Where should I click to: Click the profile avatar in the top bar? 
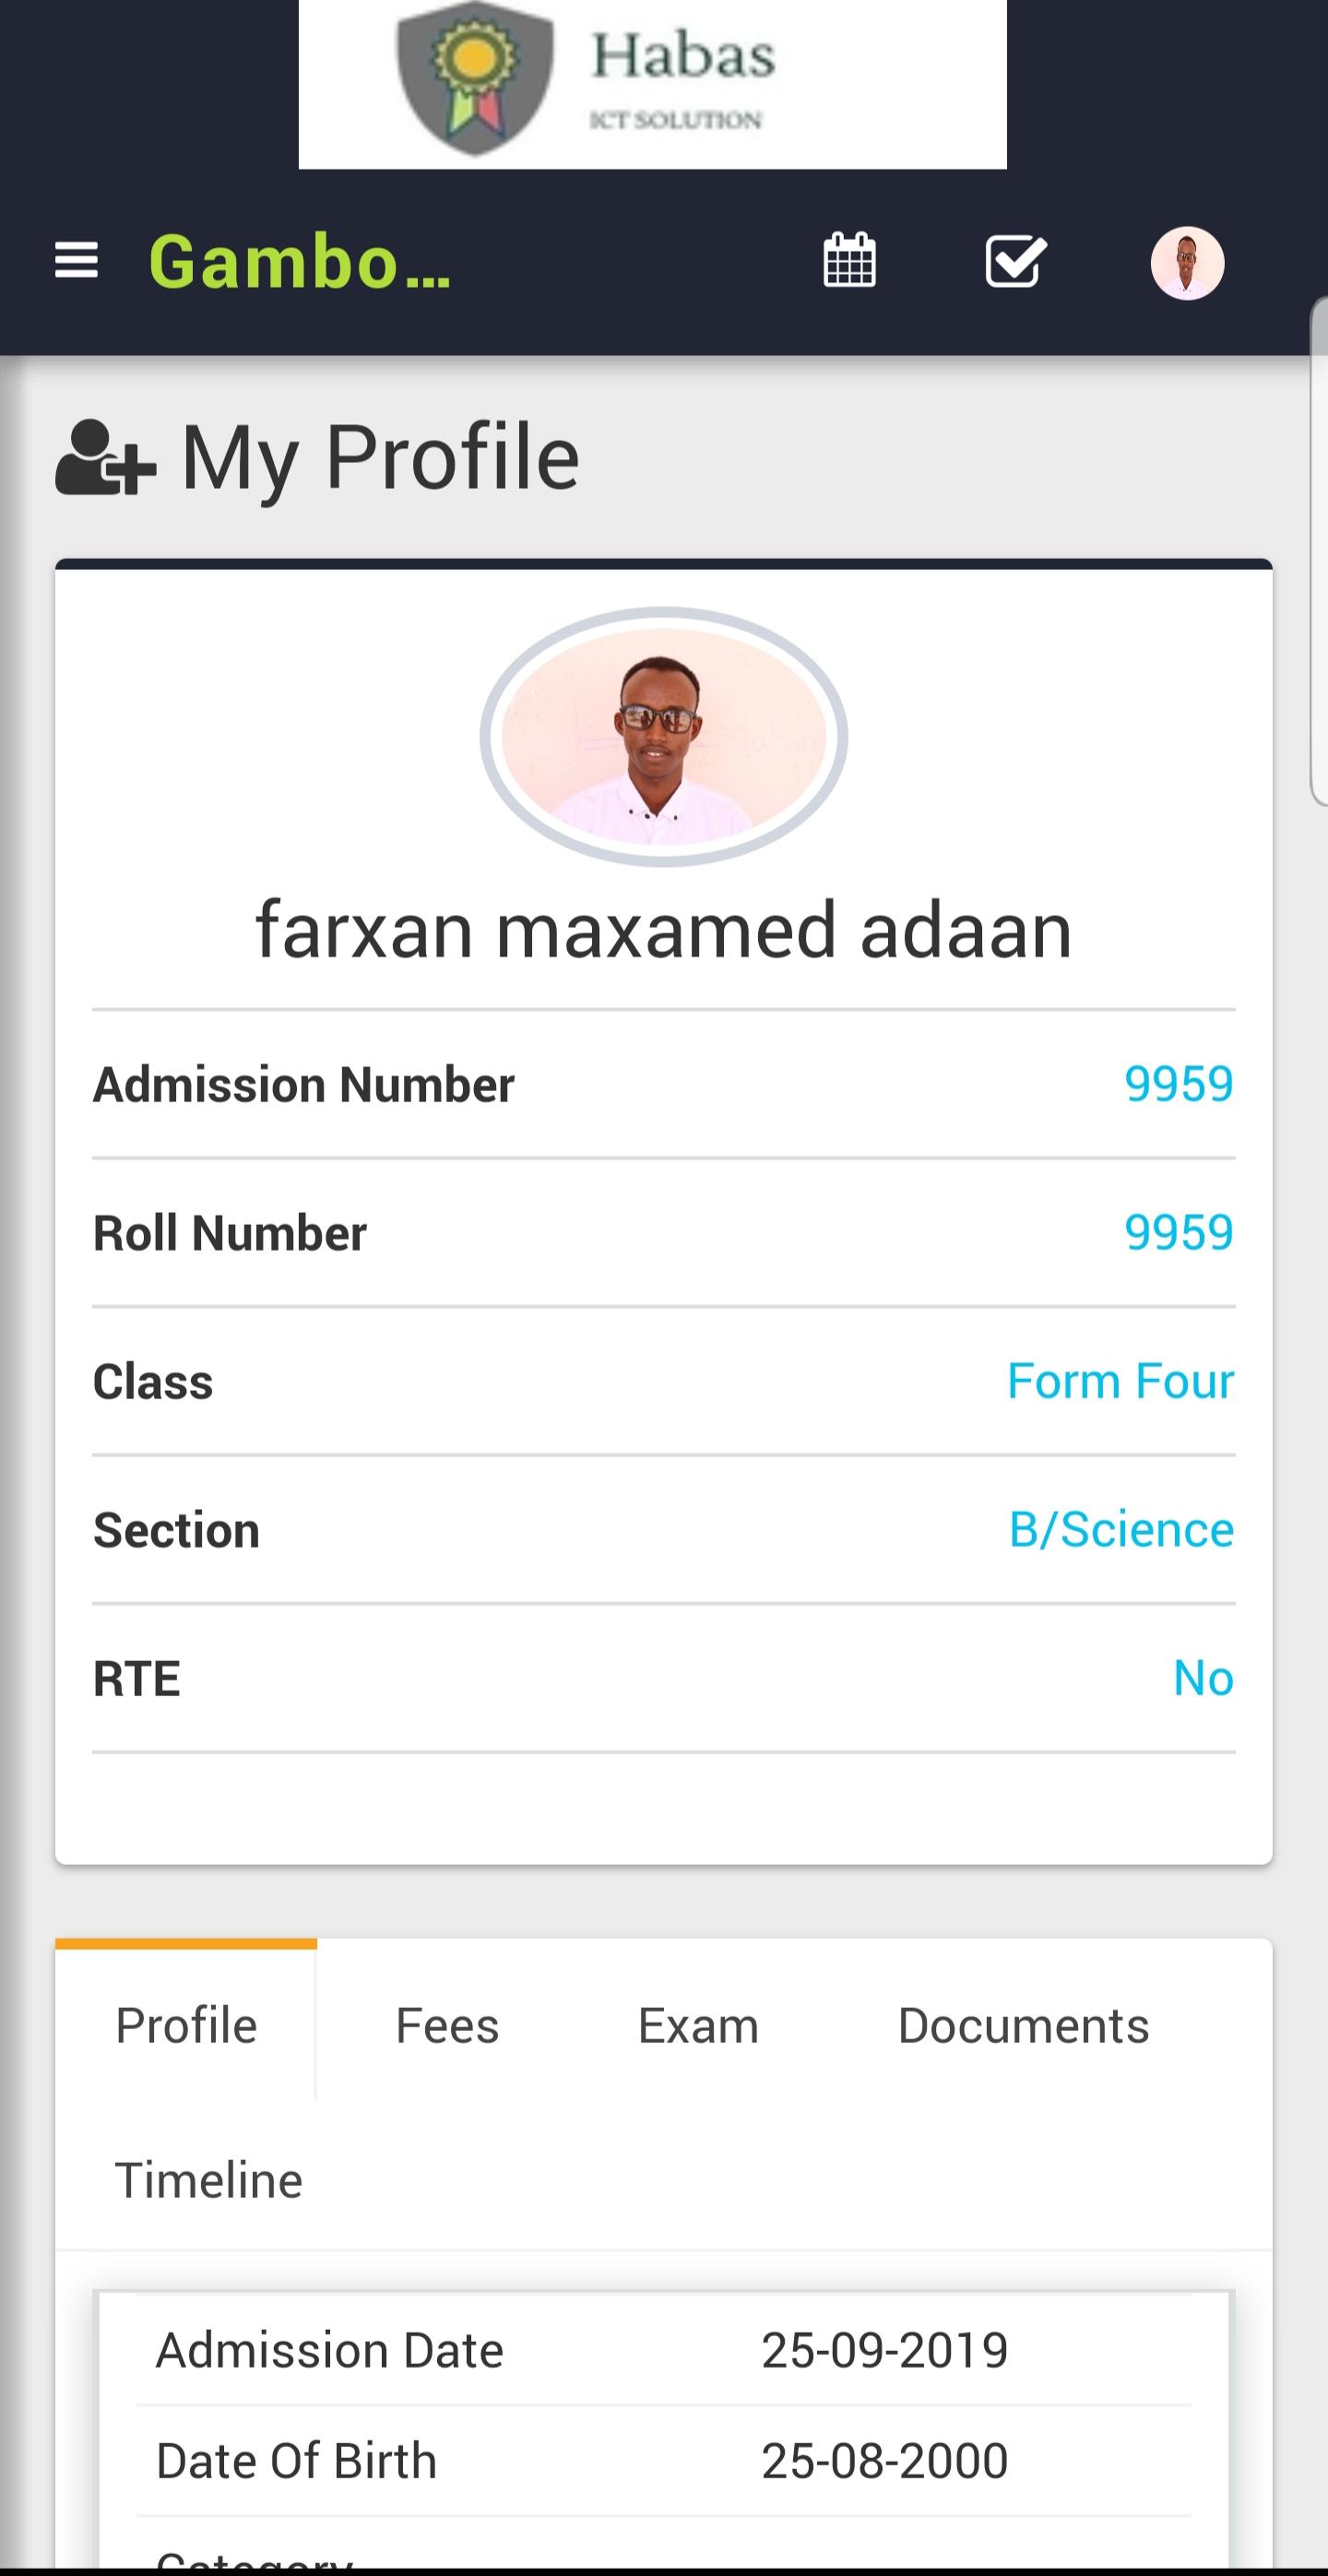[1188, 263]
